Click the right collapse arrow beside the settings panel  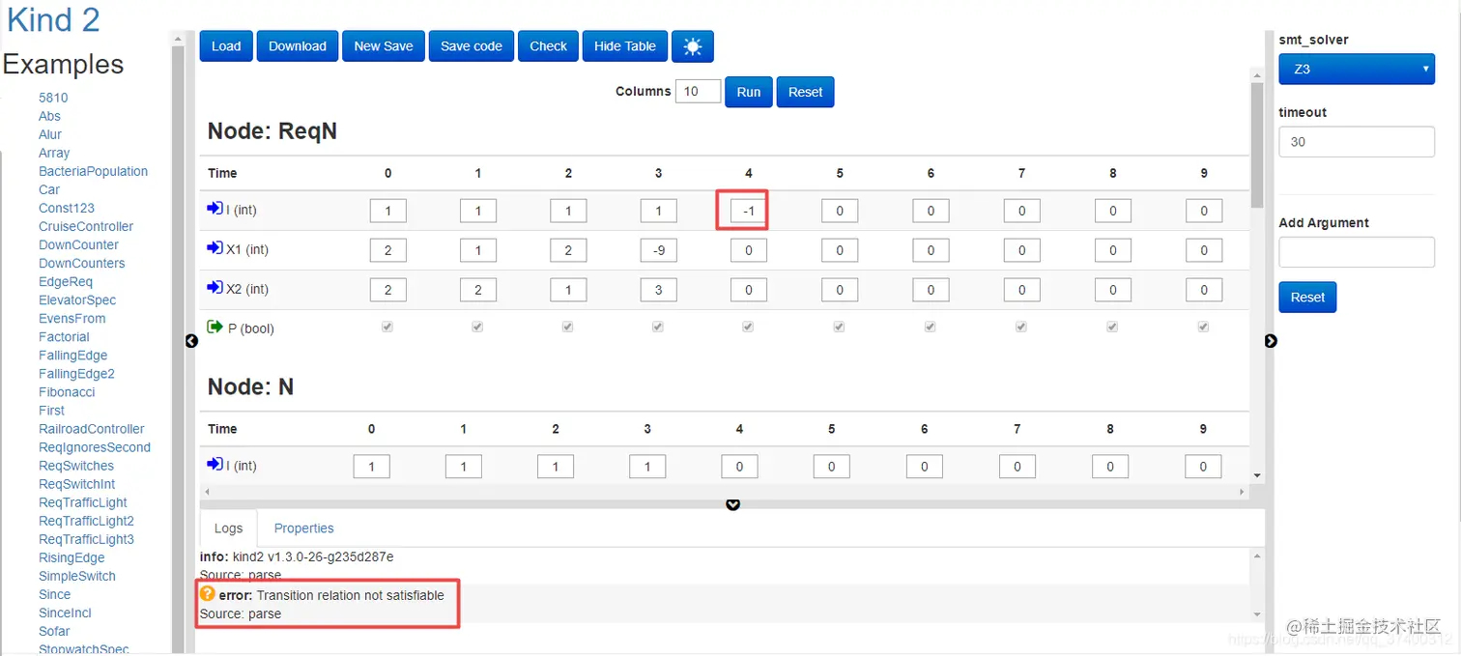(x=1271, y=341)
